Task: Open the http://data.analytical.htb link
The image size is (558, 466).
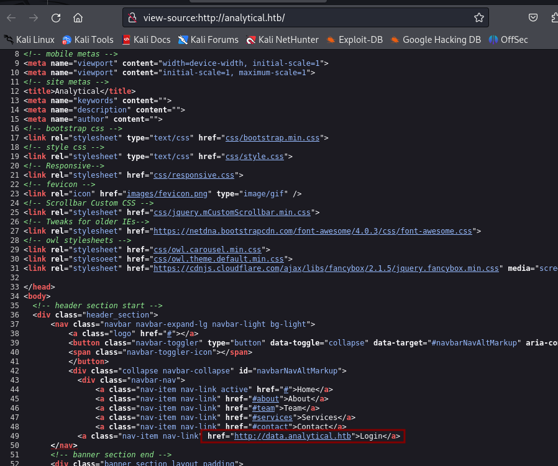Action: pos(293,436)
